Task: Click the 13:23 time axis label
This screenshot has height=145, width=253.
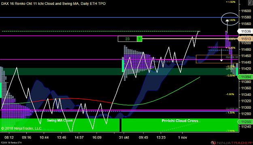Action: (161, 137)
